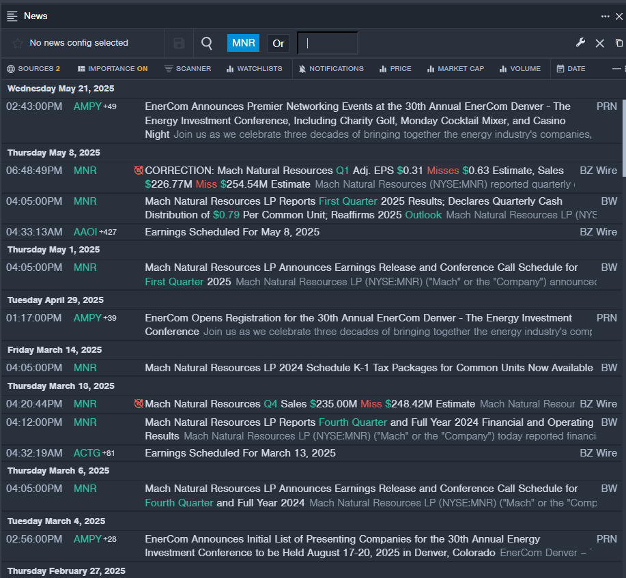Click the 02:56:00PM timestamp

click(x=34, y=539)
